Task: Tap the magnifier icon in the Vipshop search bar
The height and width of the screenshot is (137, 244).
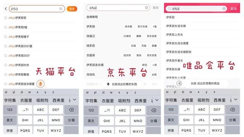Action: (169, 8)
